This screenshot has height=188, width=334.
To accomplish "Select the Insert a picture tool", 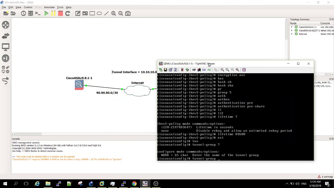I will click(x=85, y=13).
